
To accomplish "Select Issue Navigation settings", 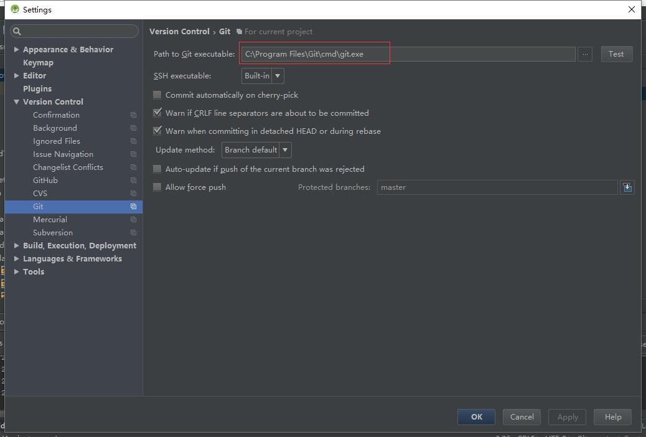I will [63, 154].
